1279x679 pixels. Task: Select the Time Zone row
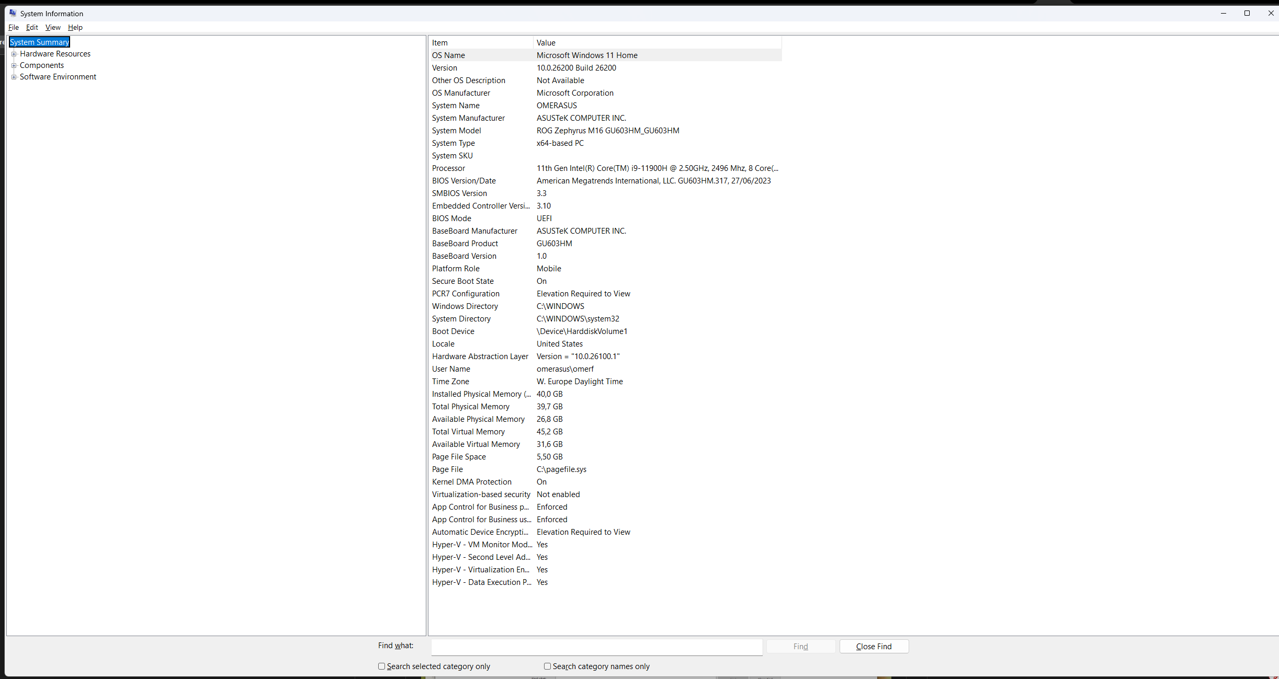pos(605,382)
